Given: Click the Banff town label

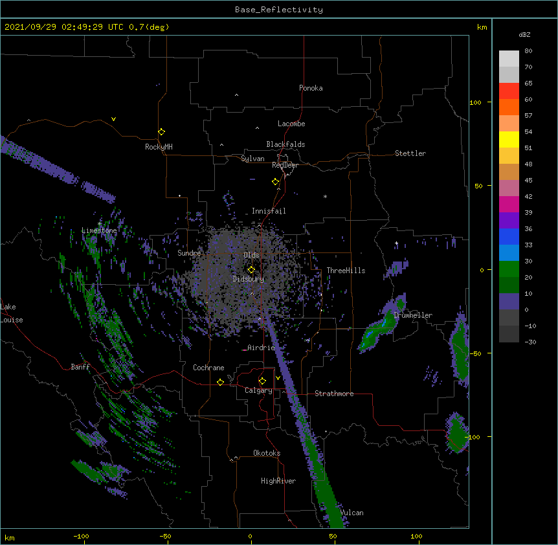Looking at the screenshot, I should pos(80,367).
